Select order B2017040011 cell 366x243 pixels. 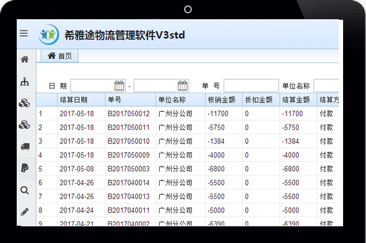[x=131, y=210]
